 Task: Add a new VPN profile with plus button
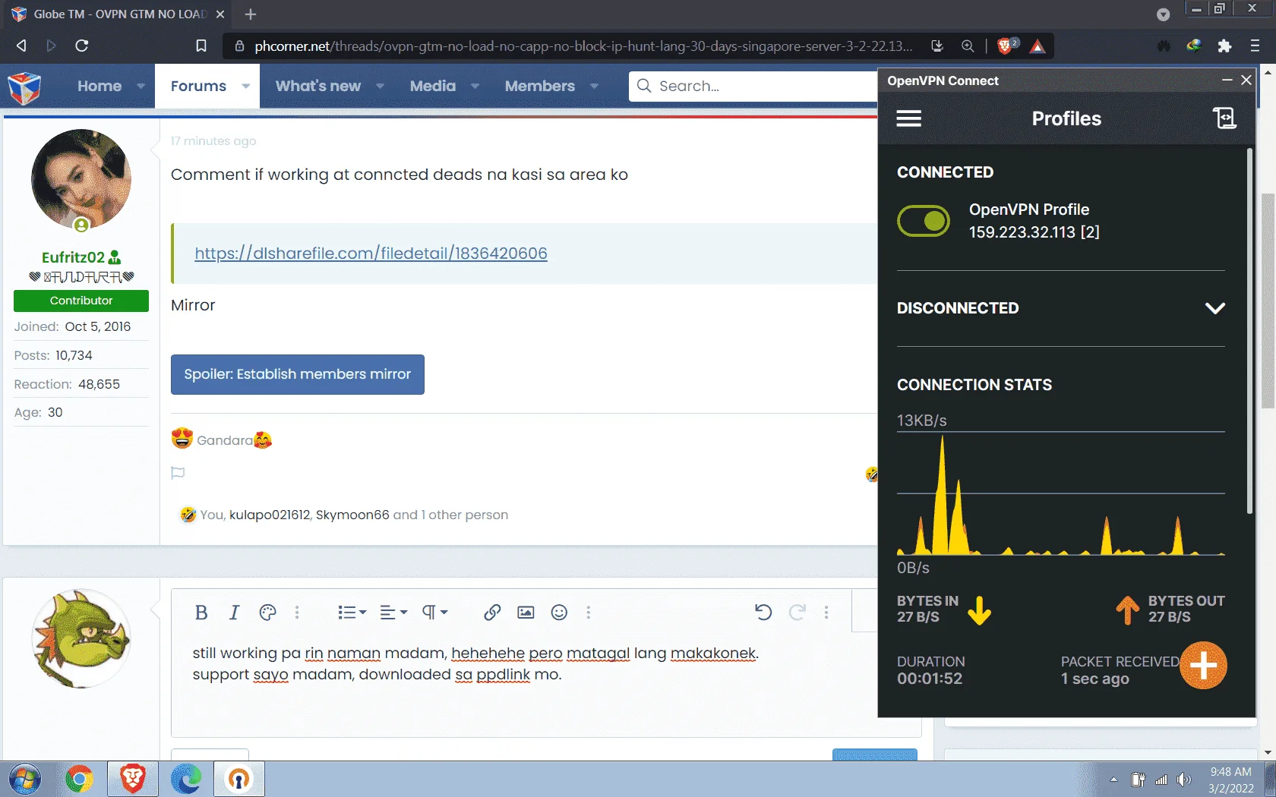pos(1203,666)
